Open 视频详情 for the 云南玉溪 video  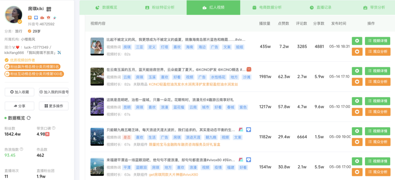click(377, 71)
